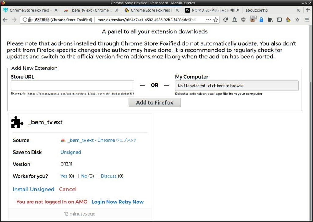Go forward to the next page

pos(14,20)
